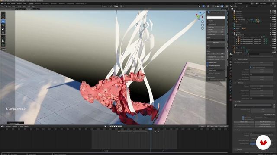The width and height of the screenshot is (277, 155).
Task: Hide the top Collection row in viewport
Action: (x=273, y=11)
